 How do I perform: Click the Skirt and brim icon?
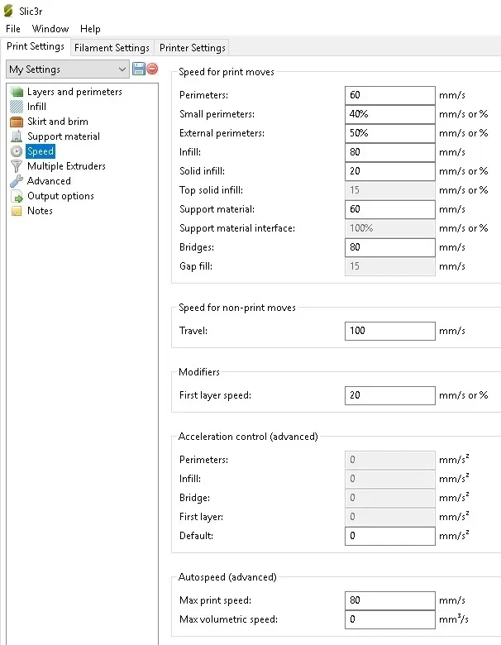pos(17,122)
